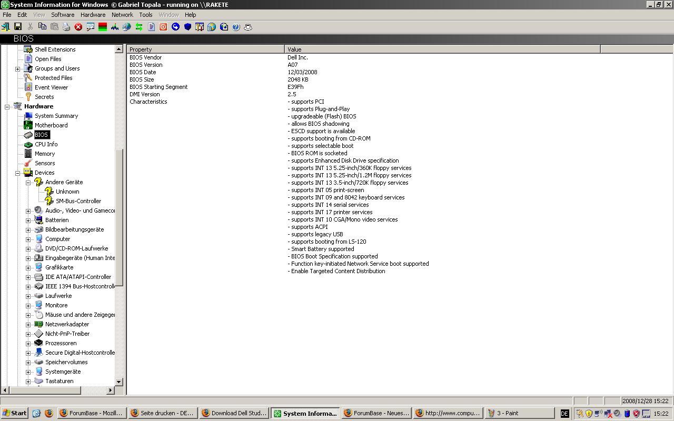Image resolution: width=674 pixels, height=421 pixels.
Task: Click the tree horizontal scroll right arrow
Action: pyautogui.click(x=111, y=390)
